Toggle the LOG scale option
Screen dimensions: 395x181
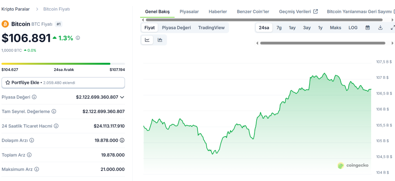[353, 27]
